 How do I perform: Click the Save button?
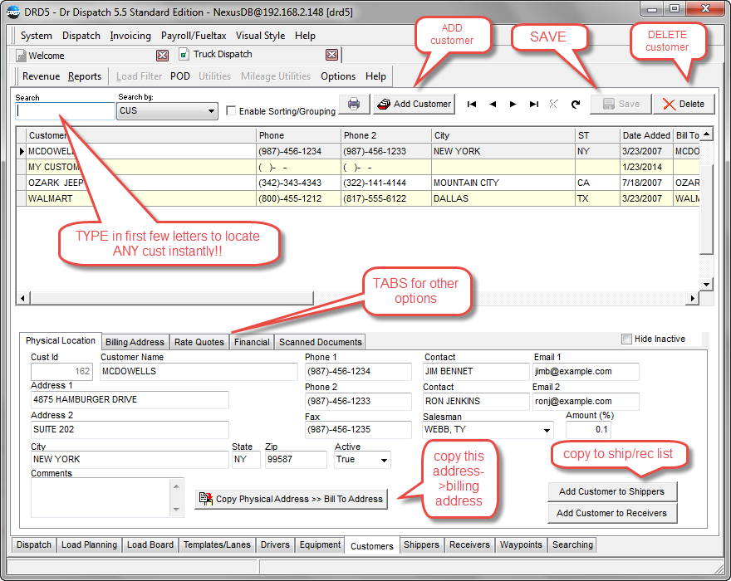pos(621,104)
